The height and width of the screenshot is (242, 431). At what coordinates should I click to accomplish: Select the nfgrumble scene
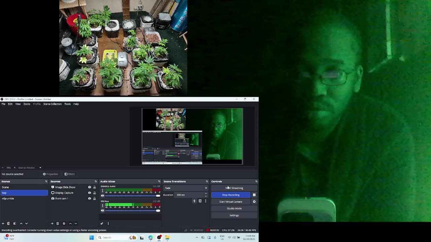tap(24, 199)
